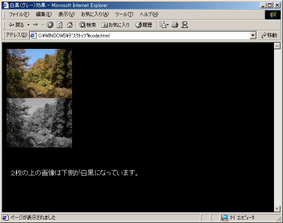The image size is (283, 223).
Task: Click the scrollbar down arrow
Action: tap(277, 209)
